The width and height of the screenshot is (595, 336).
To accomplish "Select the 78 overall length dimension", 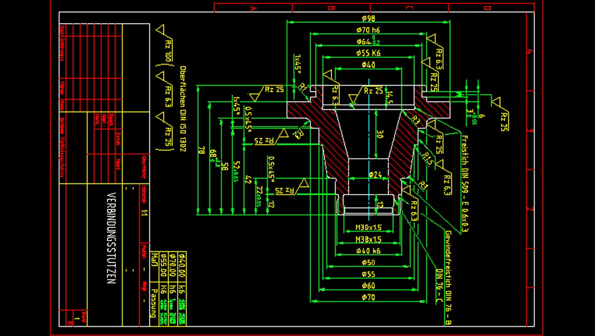I will click(200, 150).
